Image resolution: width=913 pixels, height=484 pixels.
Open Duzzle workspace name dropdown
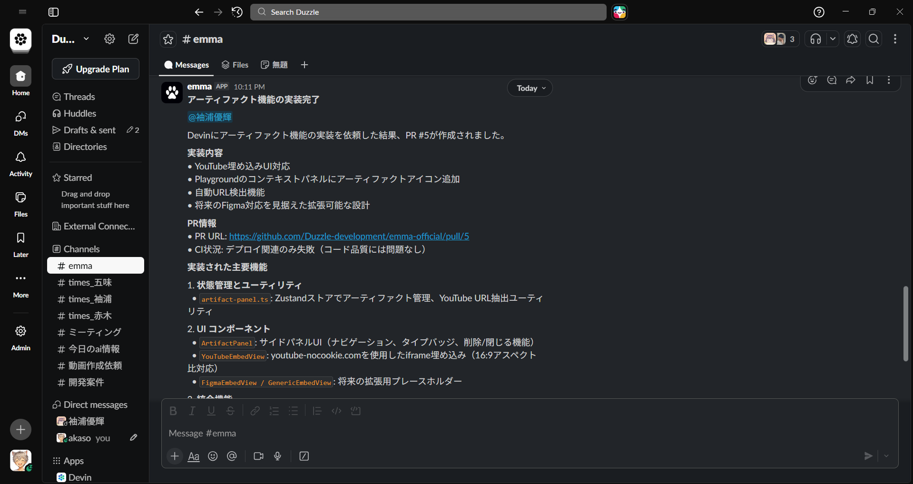click(x=70, y=39)
